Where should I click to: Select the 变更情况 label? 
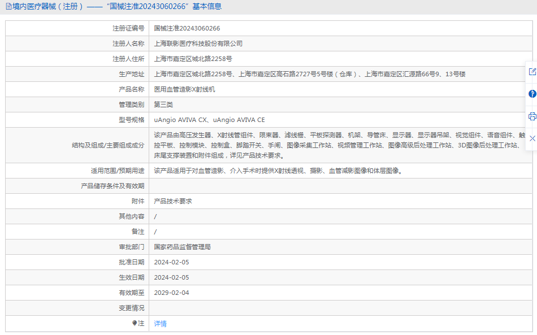pyautogui.click(x=132, y=308)
